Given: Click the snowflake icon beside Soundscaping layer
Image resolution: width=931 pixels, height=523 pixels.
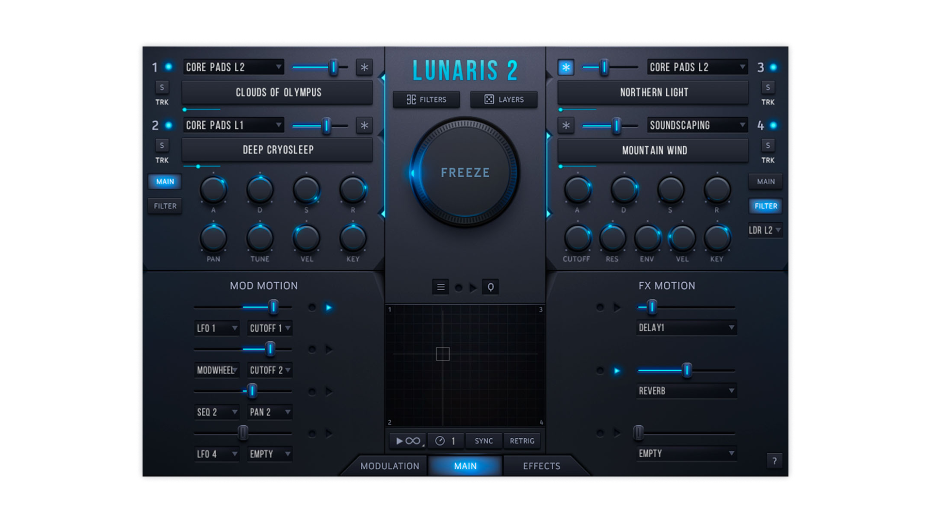Looking at the screenshot, I should click(566, 125).
